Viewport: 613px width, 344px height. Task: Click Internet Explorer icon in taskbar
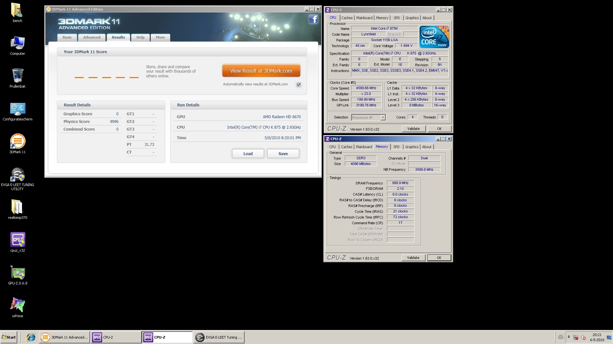click(x=31, y=337)
